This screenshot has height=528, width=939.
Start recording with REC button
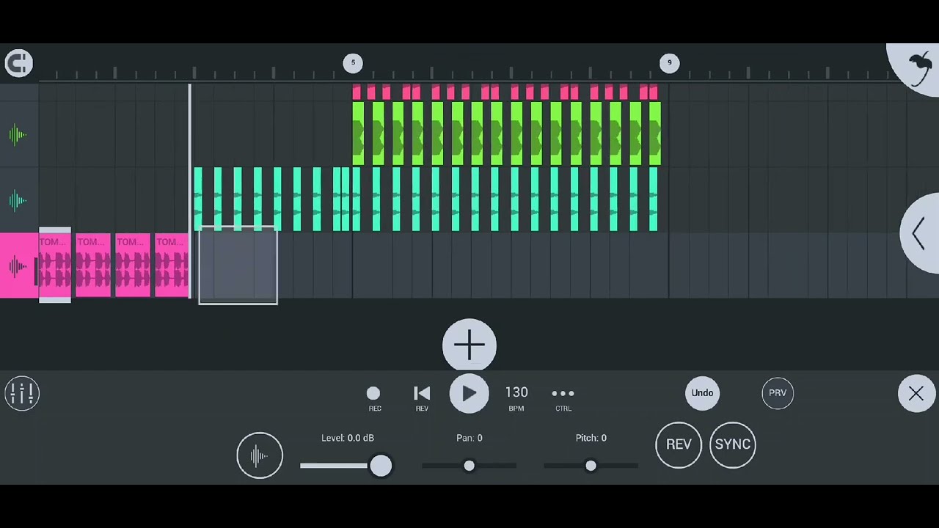point(374,398)
